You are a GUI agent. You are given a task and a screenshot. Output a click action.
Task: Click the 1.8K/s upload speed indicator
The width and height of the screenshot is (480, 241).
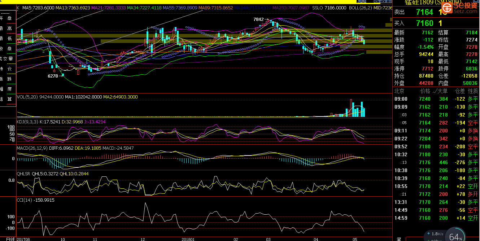(435, 234)
